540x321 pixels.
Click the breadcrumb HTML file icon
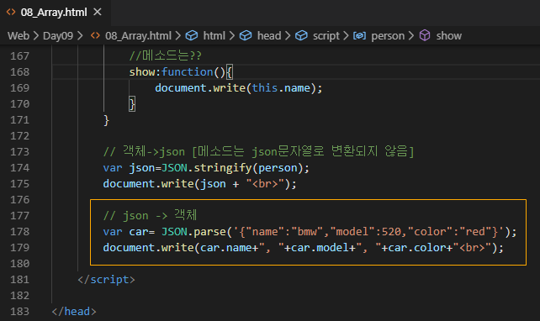(x=95, y=36)
